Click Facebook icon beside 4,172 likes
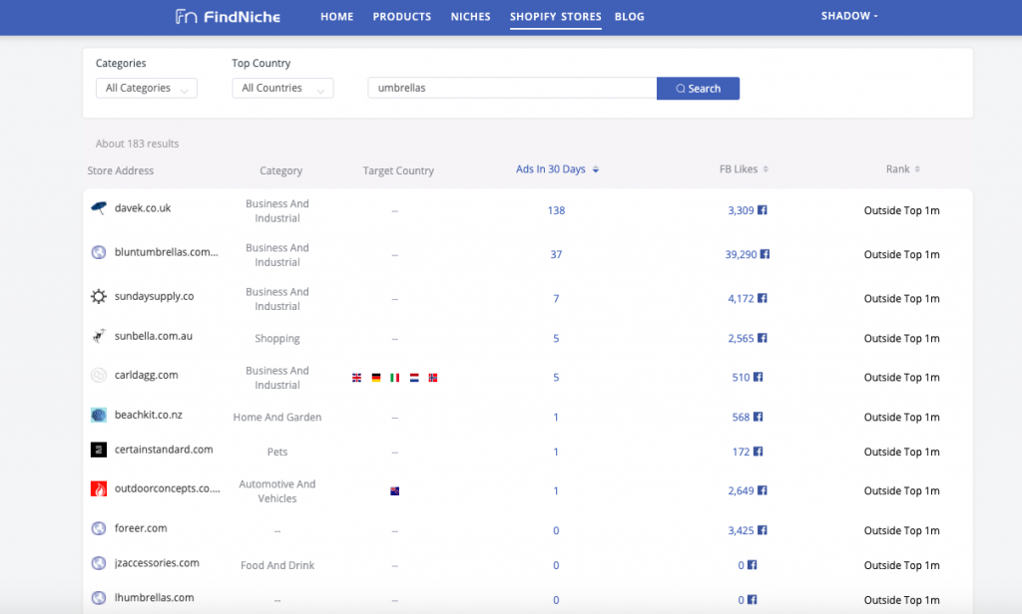This screenshot has height=614, width=1022. click(762, 298)
